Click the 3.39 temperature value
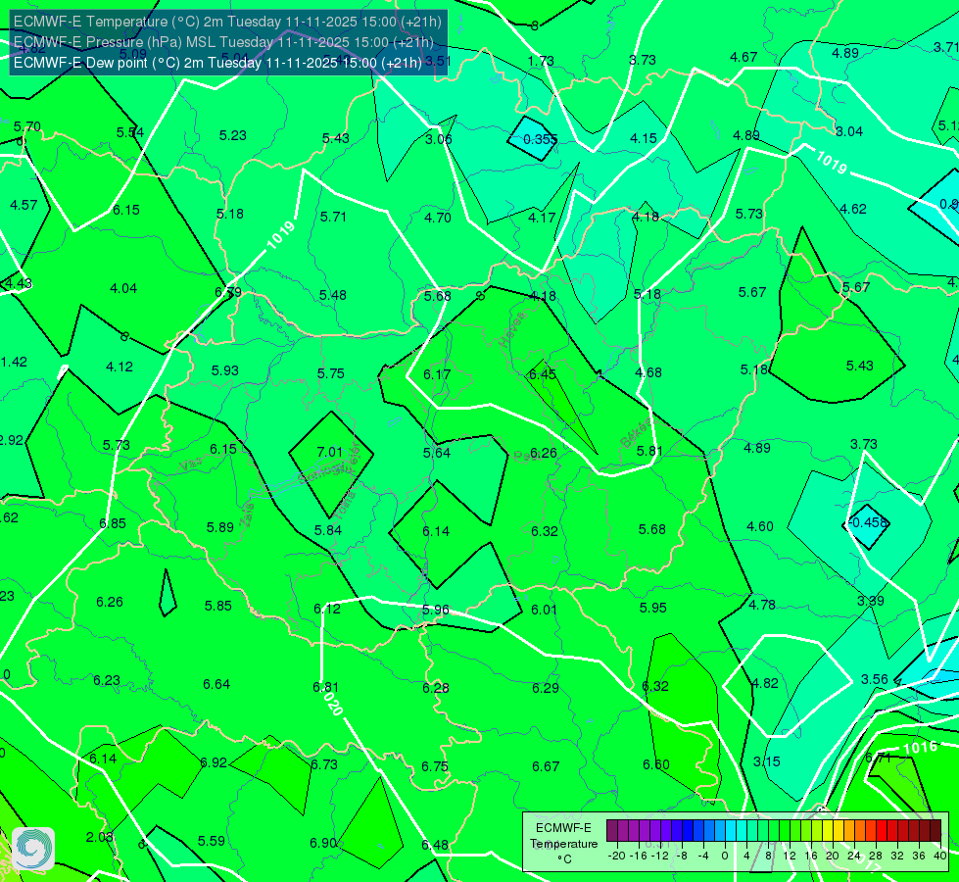The height and width of the screenshot is (882, 959). tap(870, 601)
